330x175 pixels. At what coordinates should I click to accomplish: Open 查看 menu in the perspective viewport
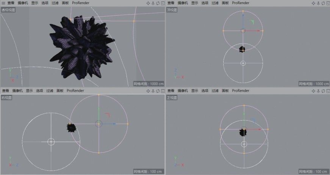(11, 3)
